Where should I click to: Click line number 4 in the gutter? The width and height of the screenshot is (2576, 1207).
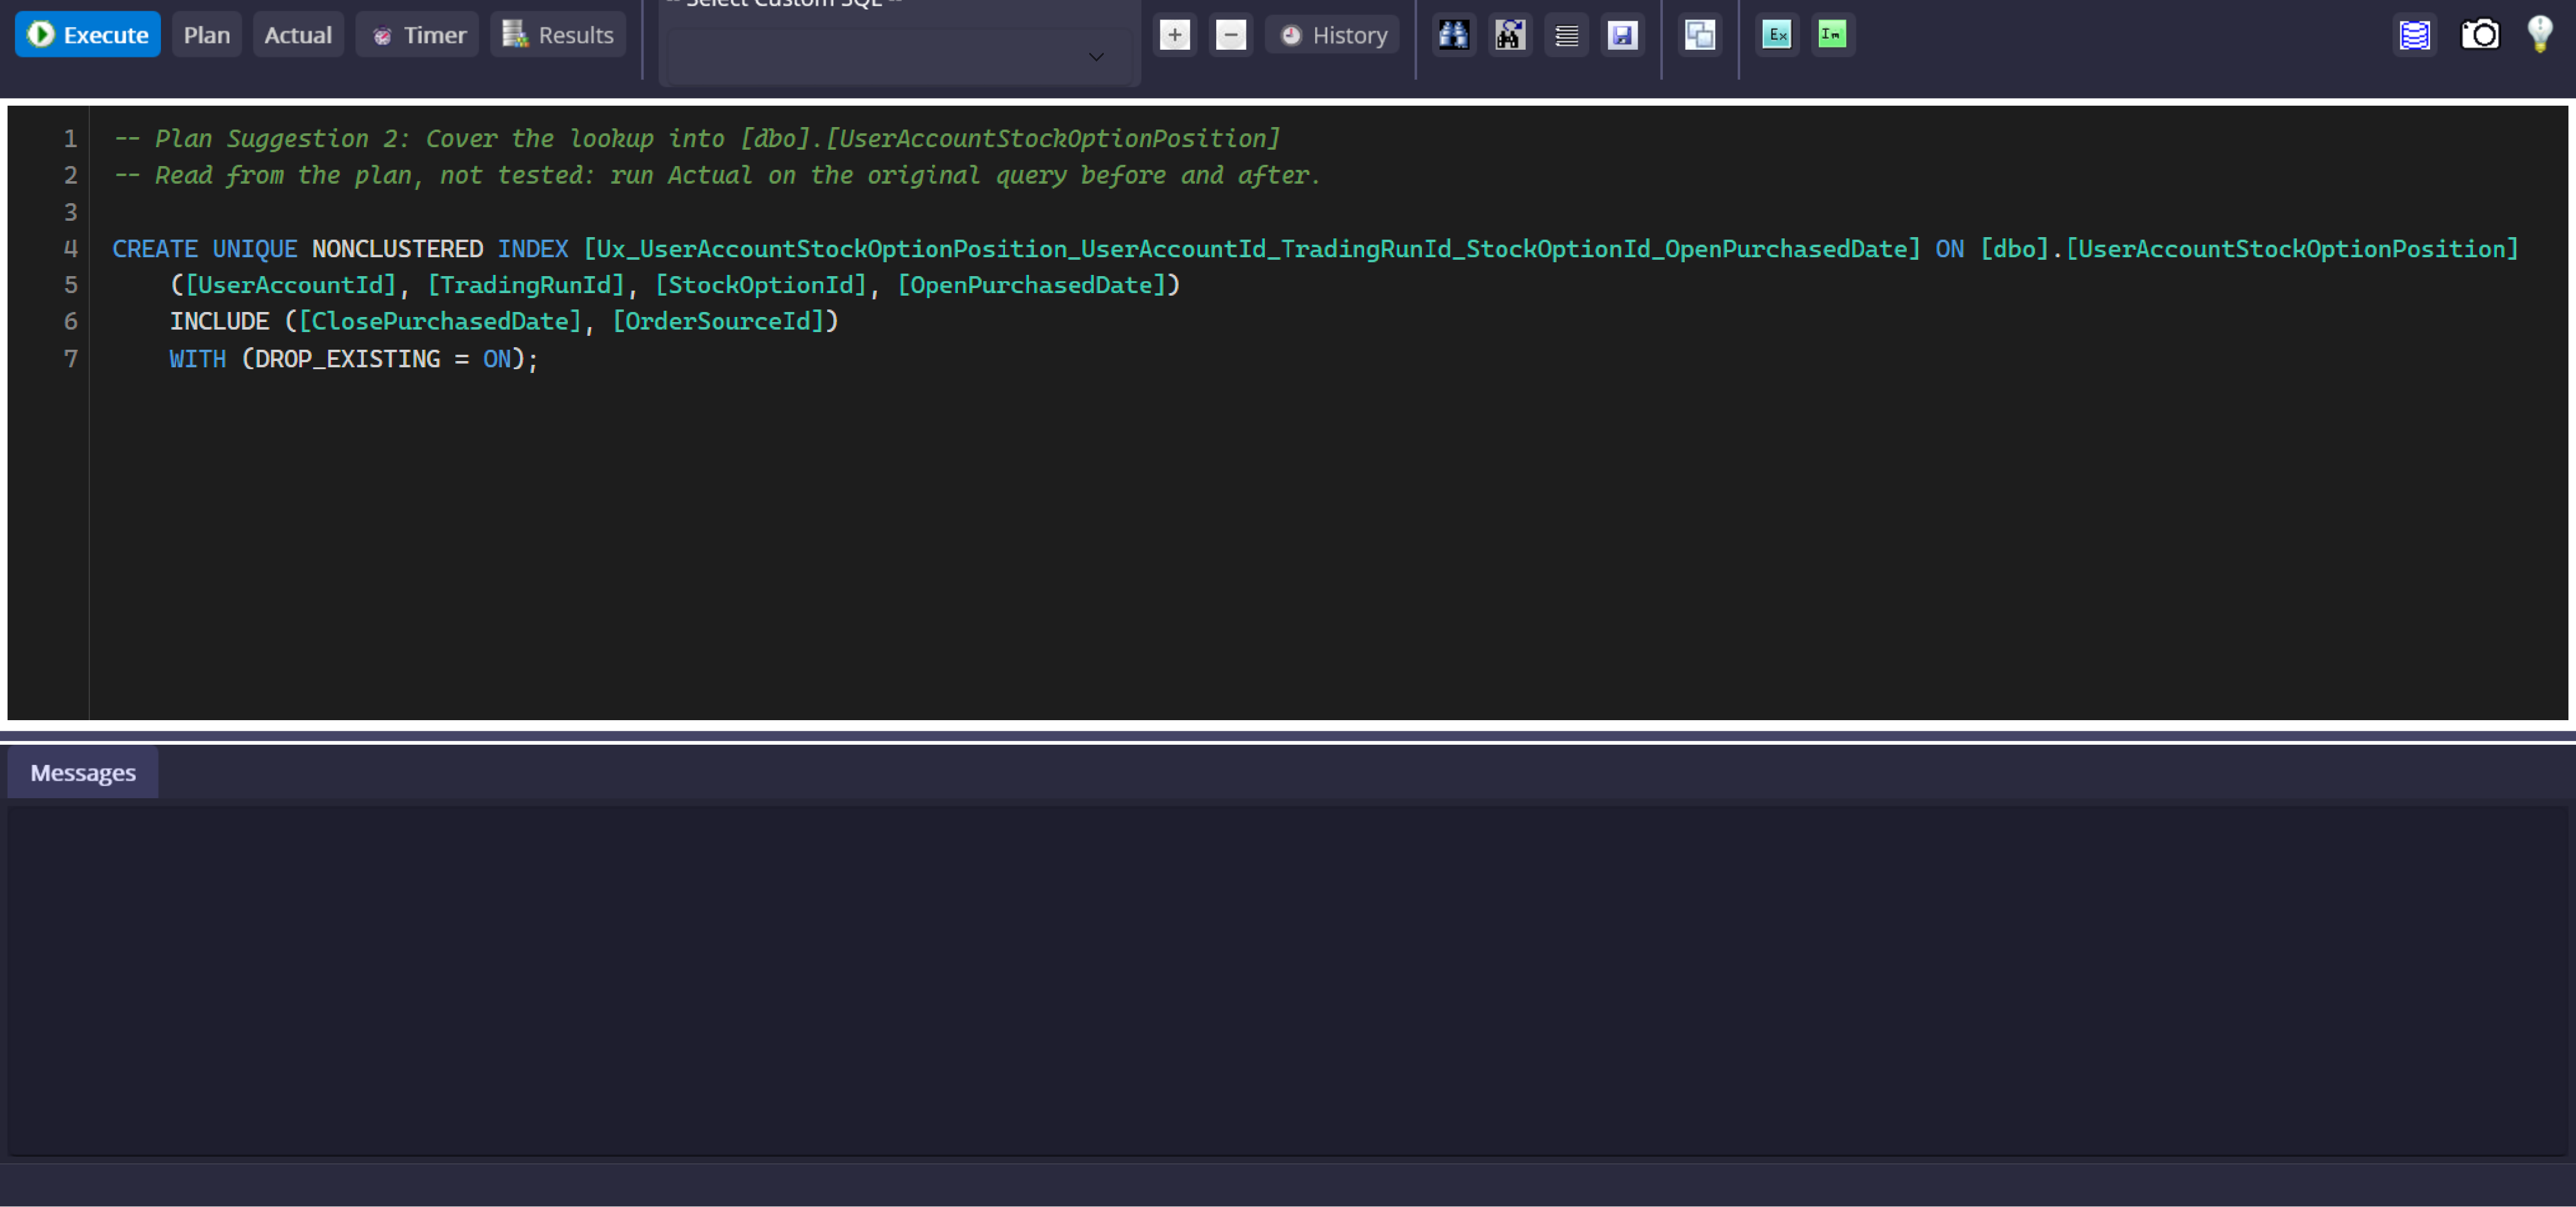(70, 248)
